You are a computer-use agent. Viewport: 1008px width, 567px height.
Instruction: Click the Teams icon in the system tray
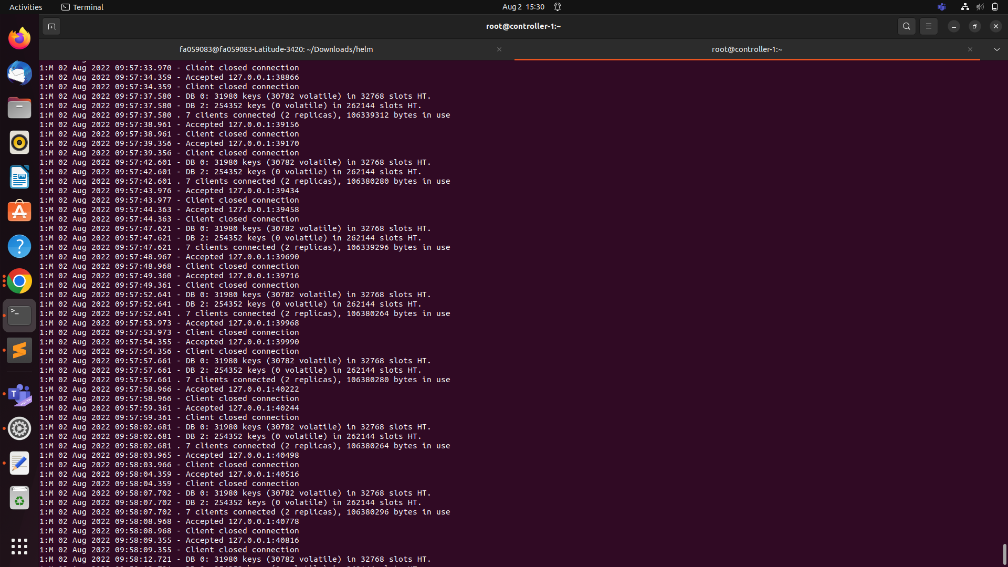[941, 7]
